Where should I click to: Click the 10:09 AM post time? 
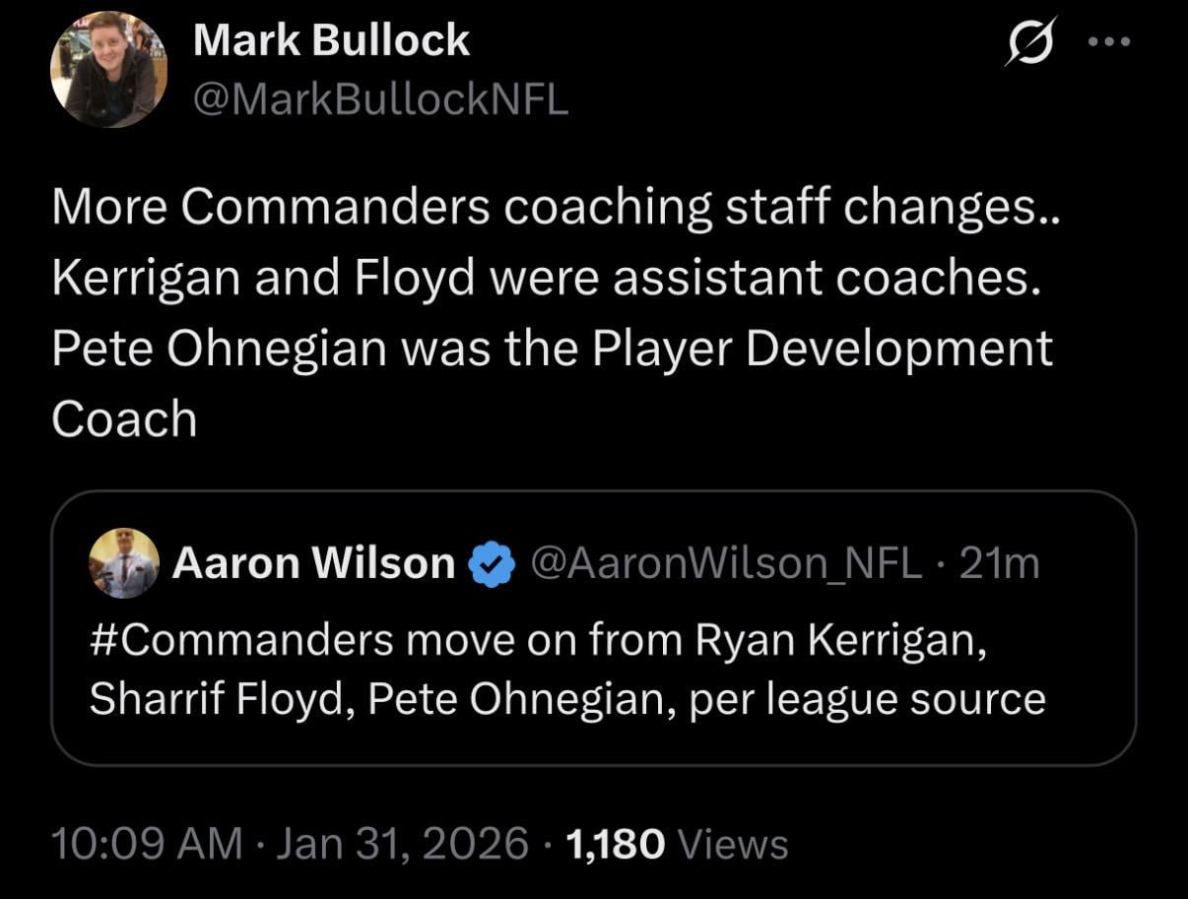point(145,844)
